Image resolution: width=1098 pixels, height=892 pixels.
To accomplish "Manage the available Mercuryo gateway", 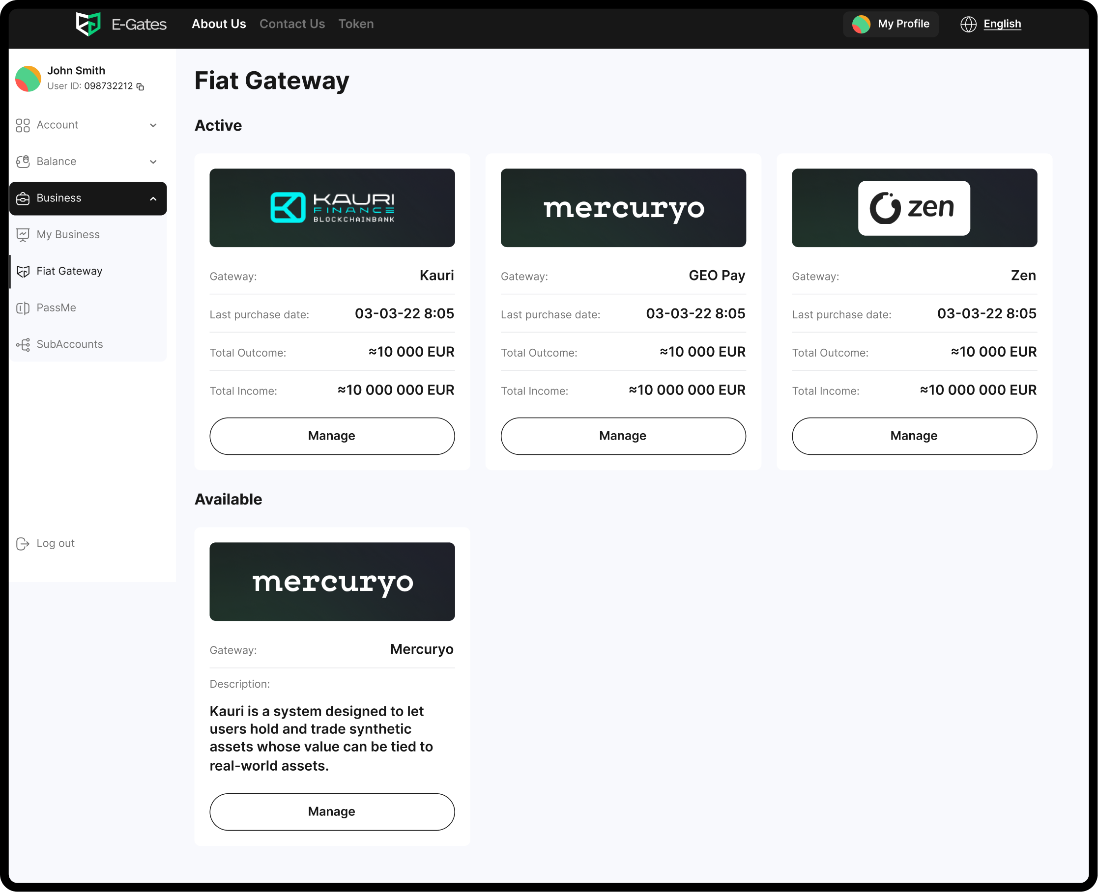I will [332, 812].
